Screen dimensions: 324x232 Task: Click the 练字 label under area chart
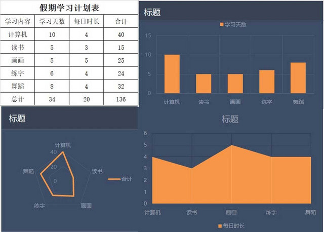[271, 212]
